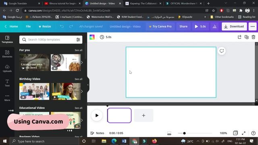This screenshot has width=258, height=145.
Task: Play the timeline video
Action: pyautogui.click(x=97, y=116)
